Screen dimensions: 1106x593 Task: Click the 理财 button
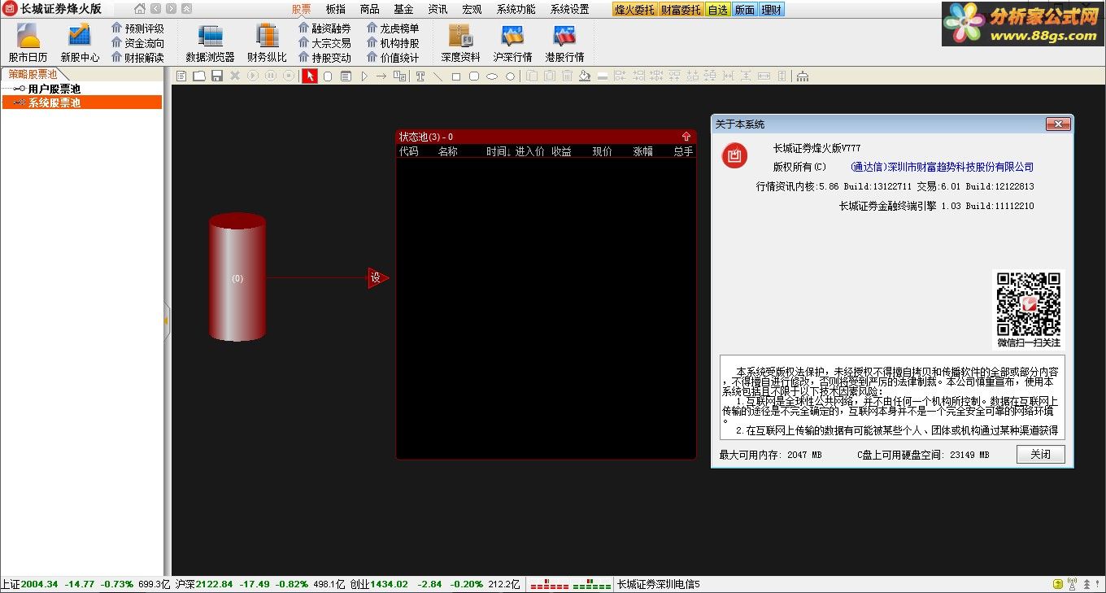tap(772, 10)
